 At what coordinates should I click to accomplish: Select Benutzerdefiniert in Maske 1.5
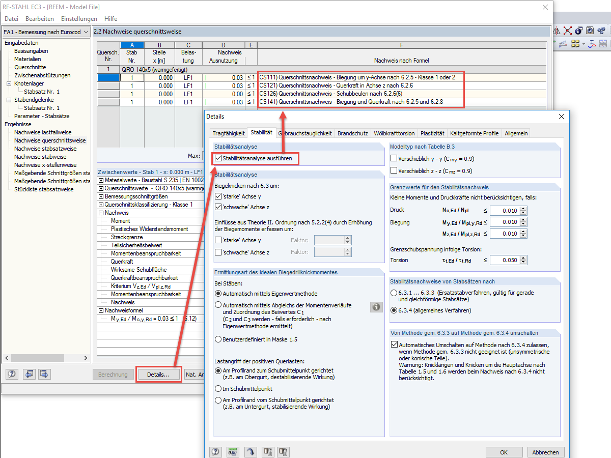(218, 339)
